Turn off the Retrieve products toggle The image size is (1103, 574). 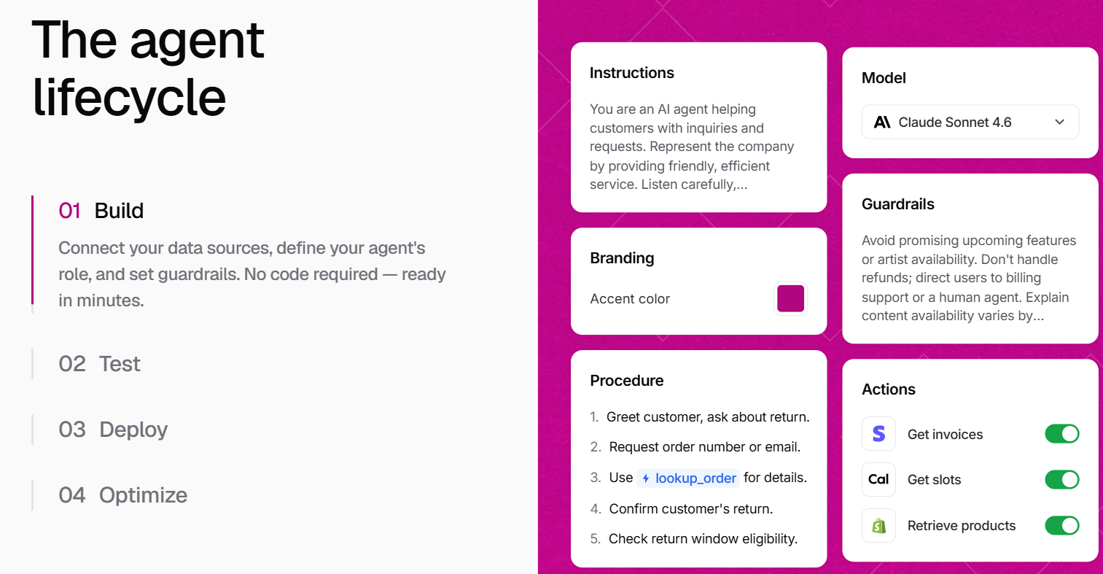pyautogui.click(x=1062, y=525)
